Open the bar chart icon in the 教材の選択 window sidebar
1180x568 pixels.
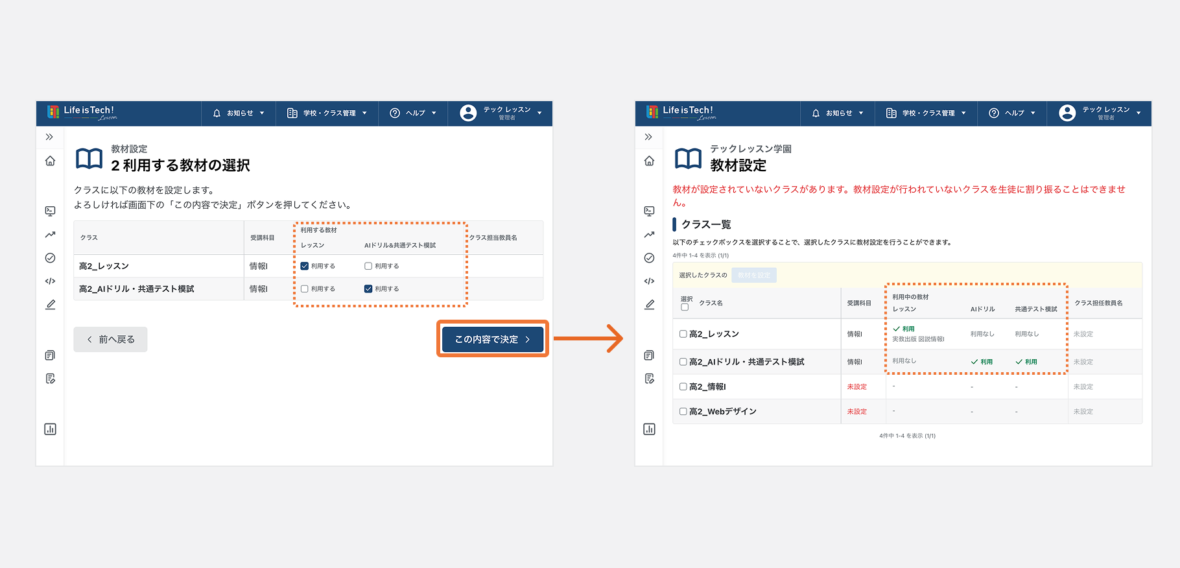(x=50, y=429)
